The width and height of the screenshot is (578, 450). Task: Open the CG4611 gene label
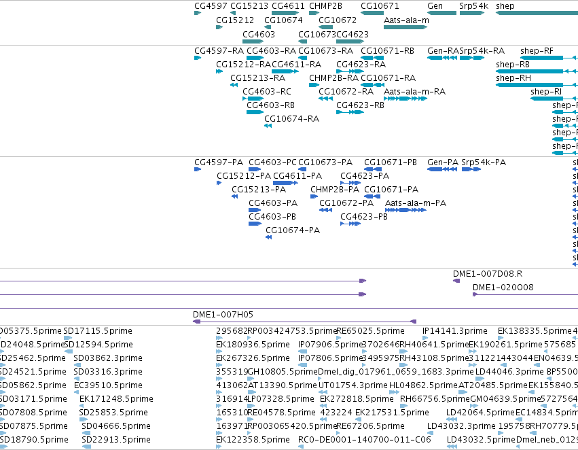[288, 6]
